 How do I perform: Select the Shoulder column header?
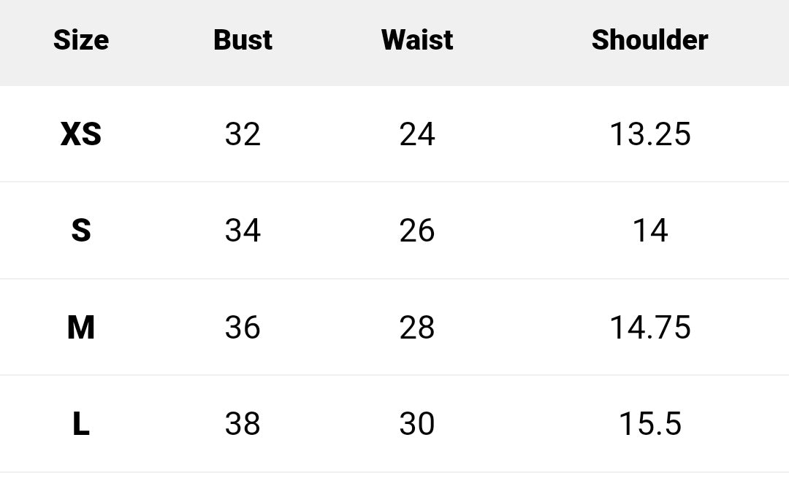[649, 40]
